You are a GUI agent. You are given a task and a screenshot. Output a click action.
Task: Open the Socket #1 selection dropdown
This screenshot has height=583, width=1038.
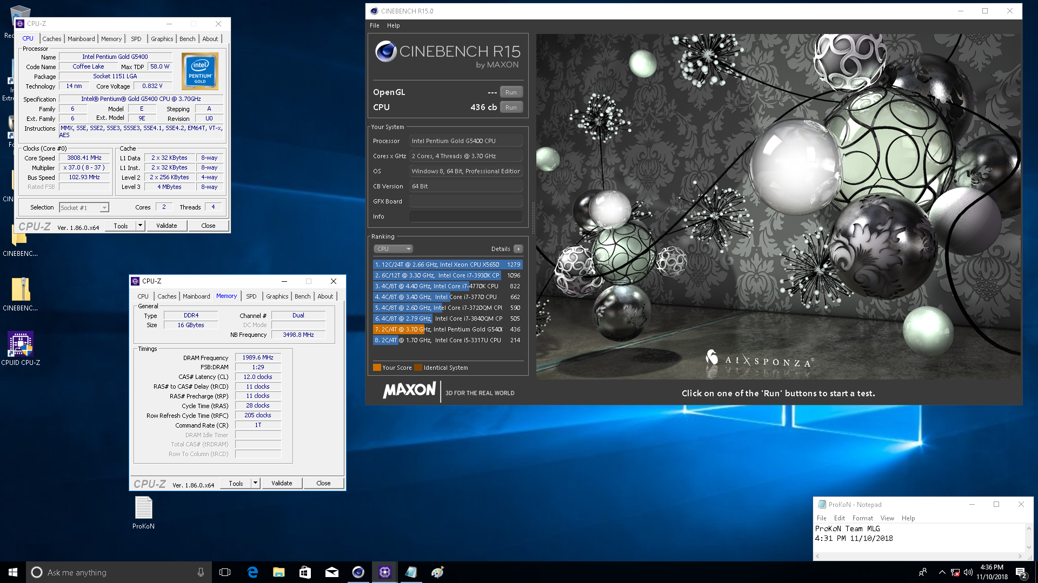click(84, 208)
